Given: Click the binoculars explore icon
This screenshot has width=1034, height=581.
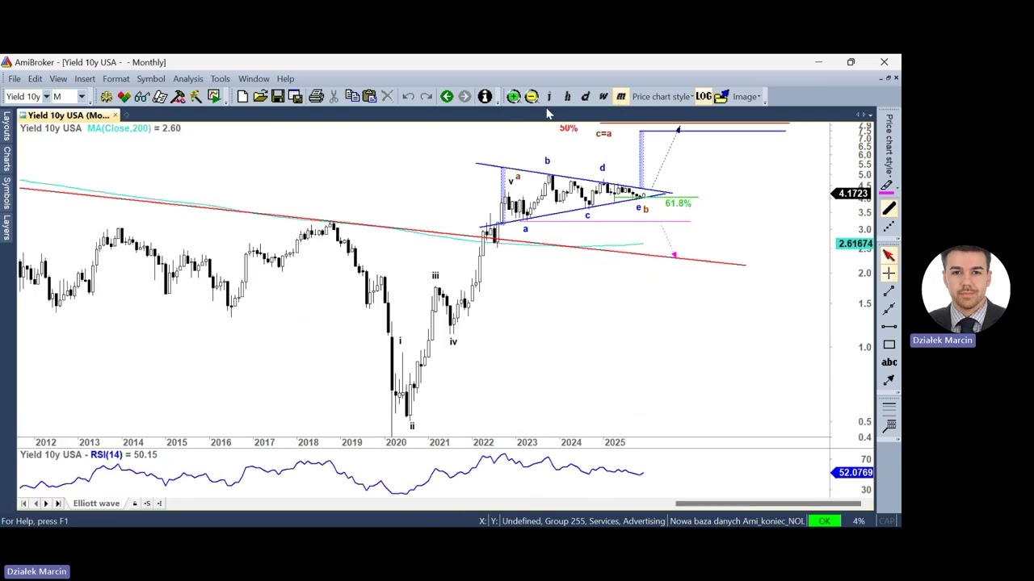Looking at the screenshot, I should pyautogui.click(x=141, y=97).
